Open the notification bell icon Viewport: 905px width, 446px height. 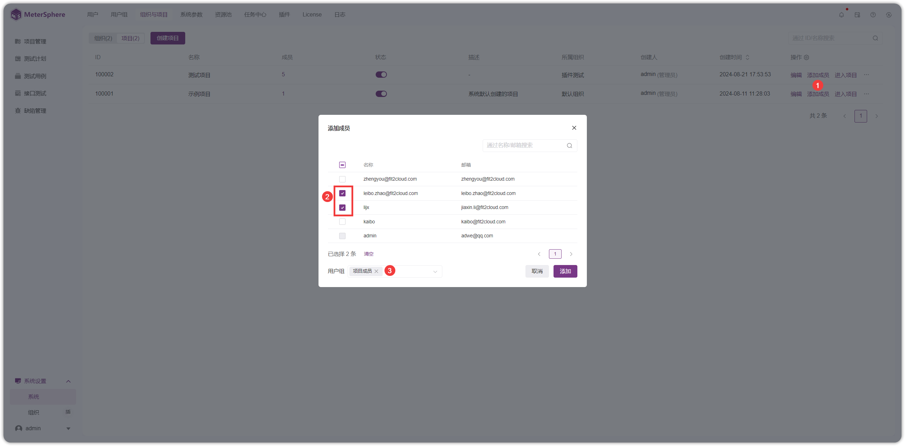[x=842, y=15]
